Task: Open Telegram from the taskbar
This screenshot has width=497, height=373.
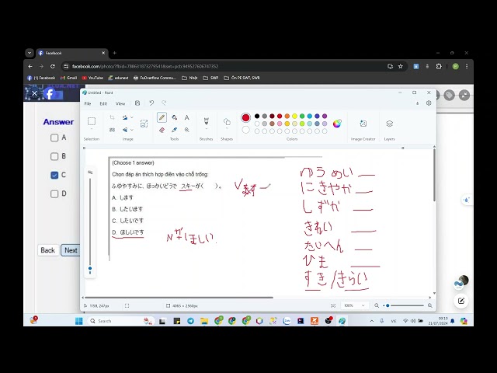Action: pyautogui.click(x=190, y=321)
